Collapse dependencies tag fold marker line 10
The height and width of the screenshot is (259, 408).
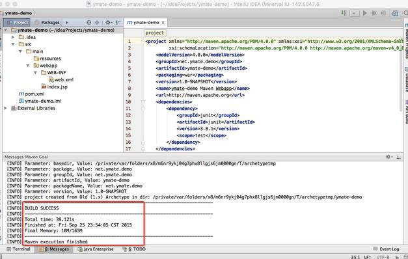tap(143, 102)
